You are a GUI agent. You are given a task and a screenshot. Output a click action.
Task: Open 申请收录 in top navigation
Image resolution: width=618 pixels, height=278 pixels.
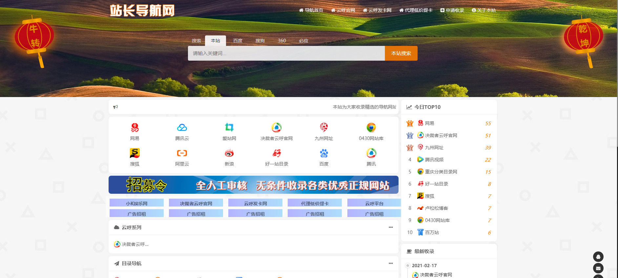[452, 10]
